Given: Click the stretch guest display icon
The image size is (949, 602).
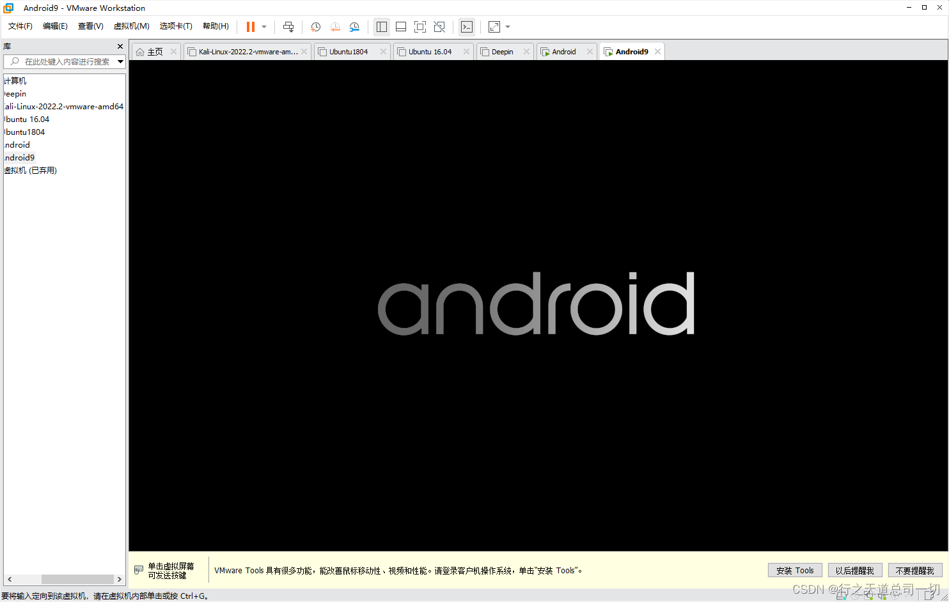Looking at the screenshot, I should (x=494, y=27).
